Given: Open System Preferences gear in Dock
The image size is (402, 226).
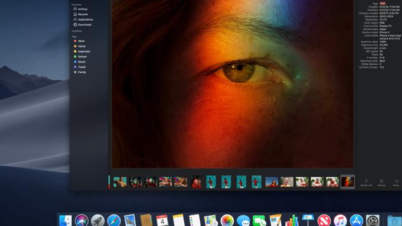Looking at the screenshot, I should click(x=373, y=221).
